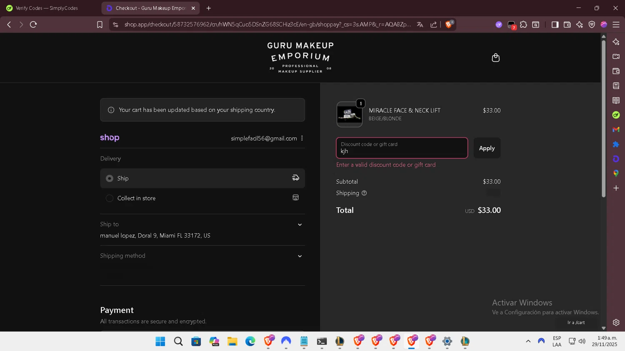Viewport: 625px width, 351px height.
Task: Open Windows taskbar search
Action: pos(178,341)
